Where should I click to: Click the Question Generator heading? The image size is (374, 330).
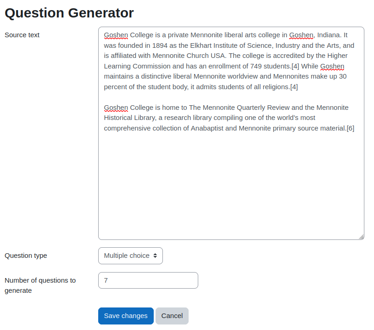click(69, 13)
